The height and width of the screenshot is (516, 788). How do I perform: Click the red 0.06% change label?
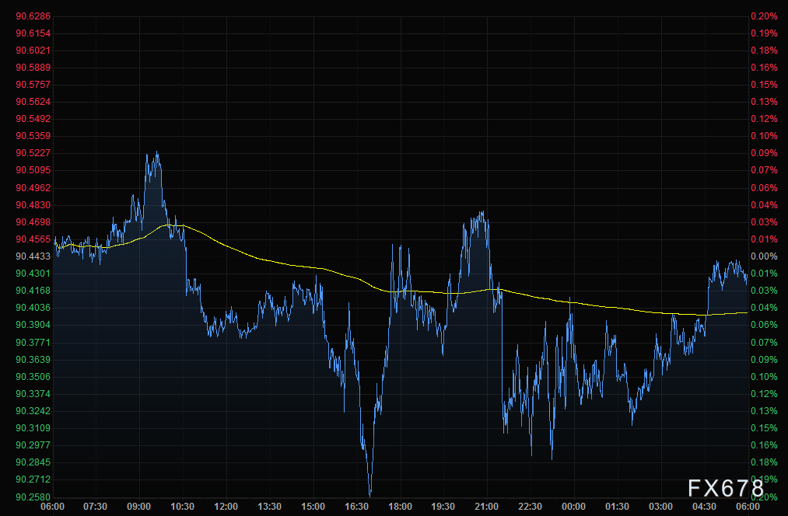tap(764, 188)
